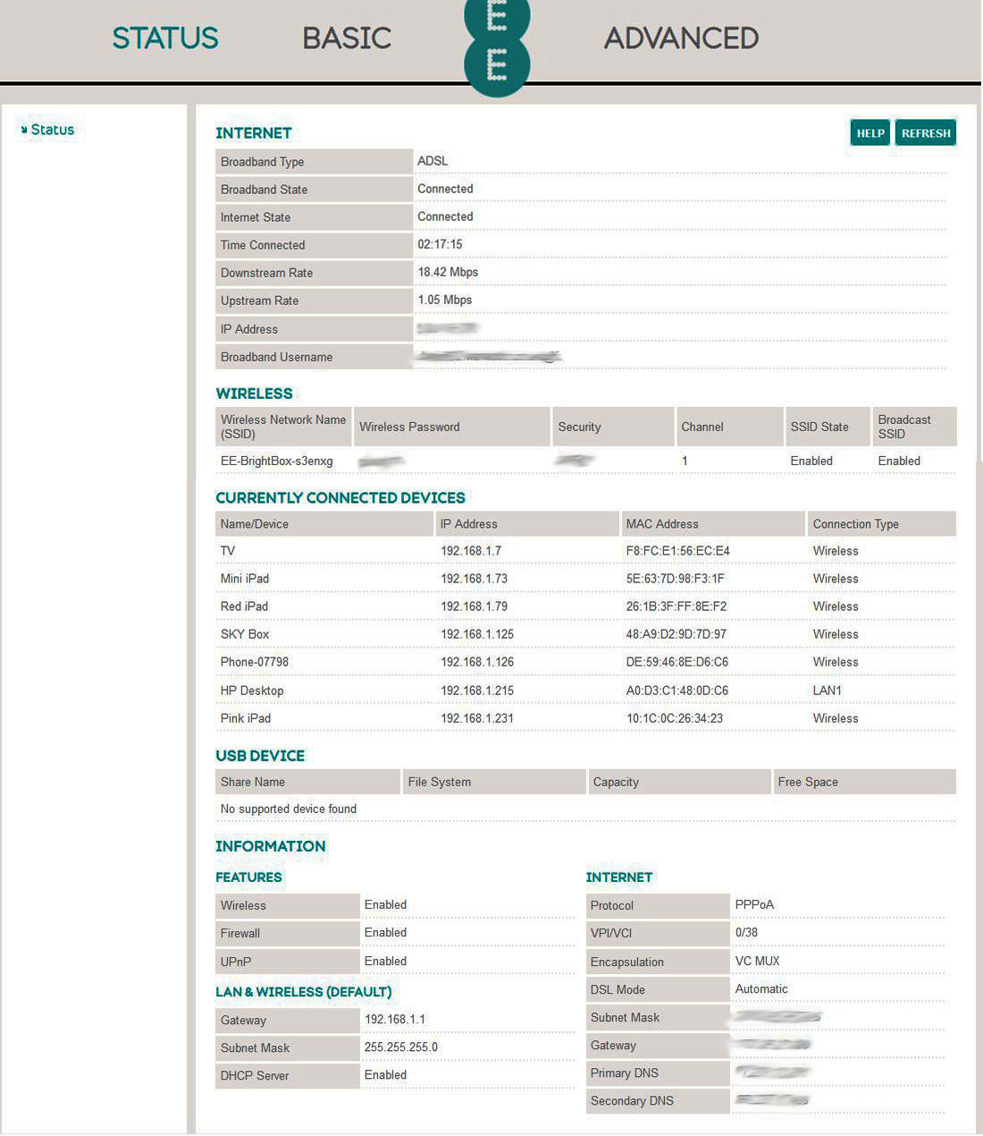This screenshot has width=983, height=1136.
Task: Click the EE logo at top
Action: (x=497, y=45)
